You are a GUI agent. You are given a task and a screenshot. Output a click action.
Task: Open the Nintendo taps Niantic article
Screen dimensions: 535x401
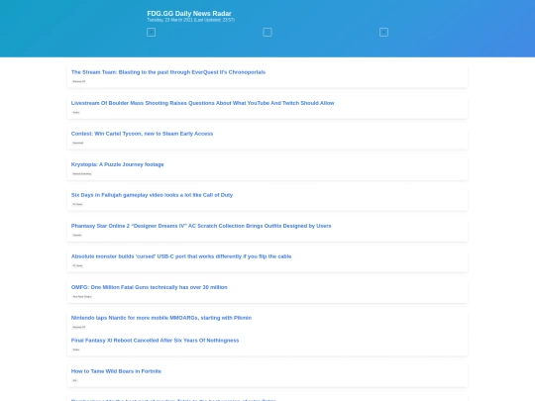161,318
